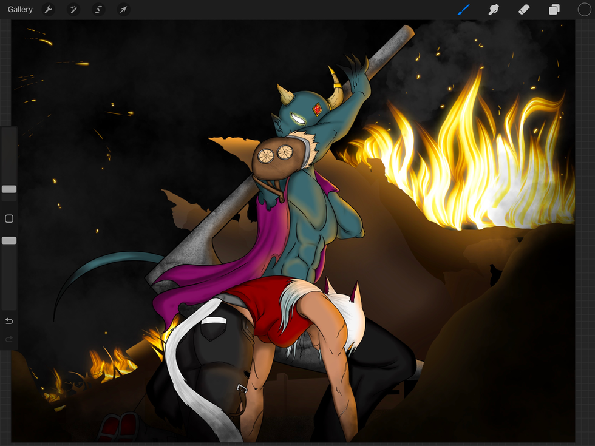Undo the last stroke
The image size is (595, 446).
tap(9, 321)
